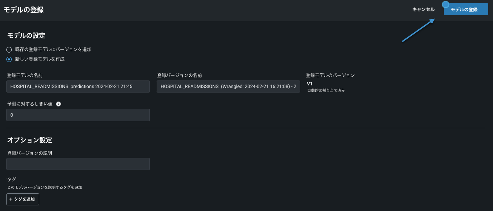
Task: Click the blue arrow annotation
Action: point(419,30)
